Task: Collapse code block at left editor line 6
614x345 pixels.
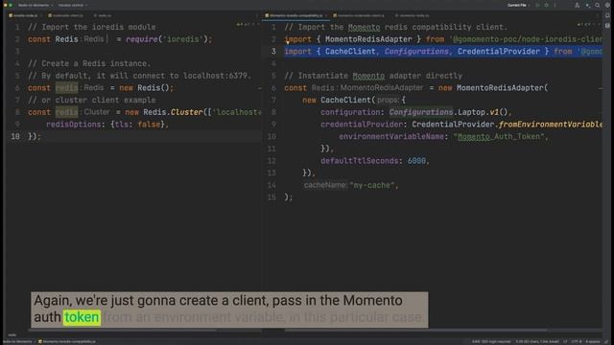Action: click(x=259, y=88)
